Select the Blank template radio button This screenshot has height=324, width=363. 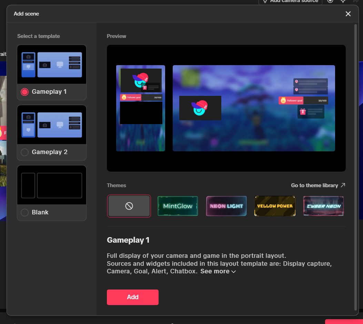point(24,213)
